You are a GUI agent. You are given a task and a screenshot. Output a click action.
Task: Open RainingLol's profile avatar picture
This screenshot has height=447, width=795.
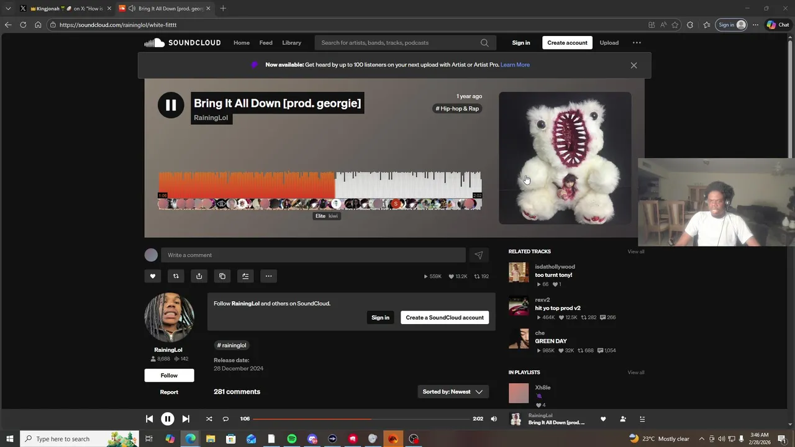(x=169, y=317)
